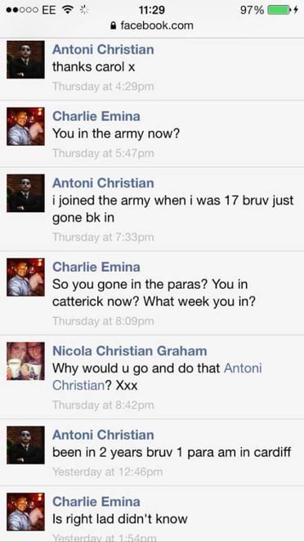Screen dimensions: 304x542
Task: Open Antoni Christian's avatar on '1 para' comment
Action: point(25,445)
